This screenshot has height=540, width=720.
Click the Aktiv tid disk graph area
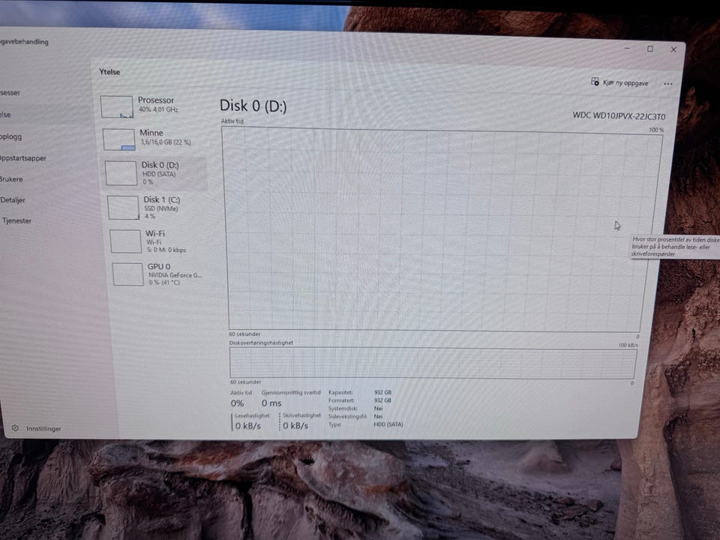441,229
